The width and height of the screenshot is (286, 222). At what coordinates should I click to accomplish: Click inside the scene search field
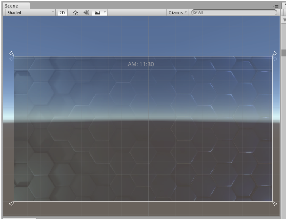(x=235, y=12)
